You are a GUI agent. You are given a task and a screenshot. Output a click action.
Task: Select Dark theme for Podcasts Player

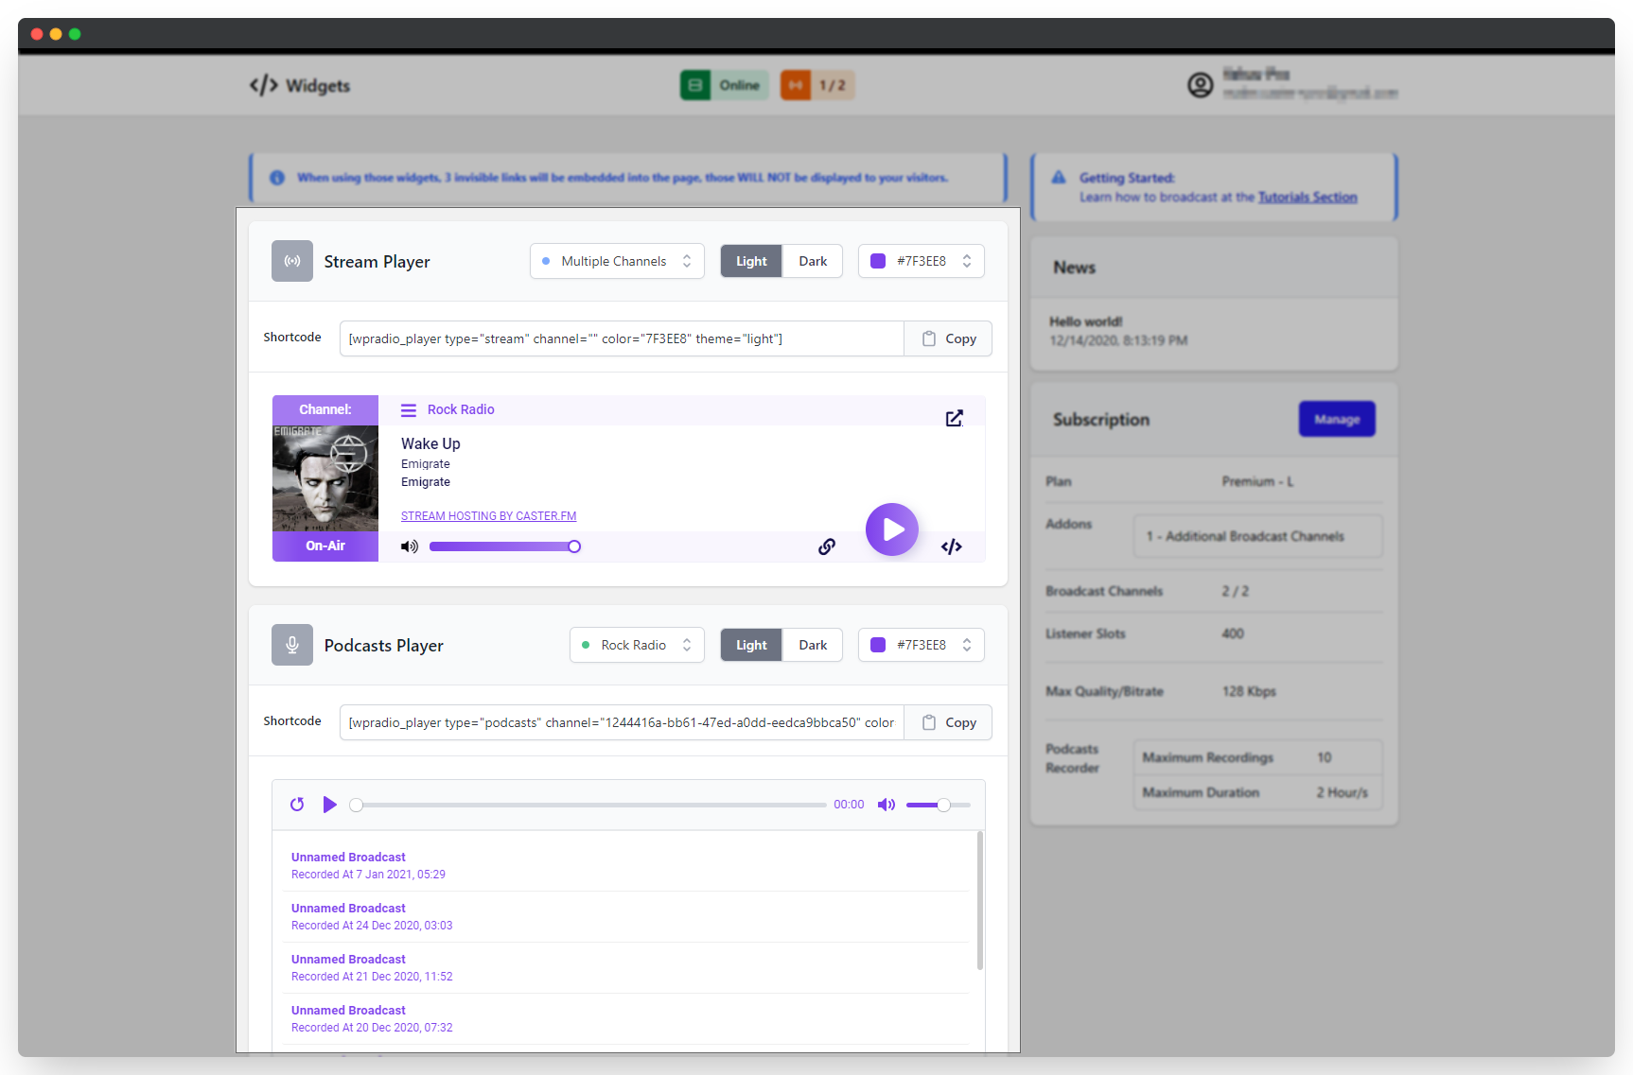coord(813,645)
